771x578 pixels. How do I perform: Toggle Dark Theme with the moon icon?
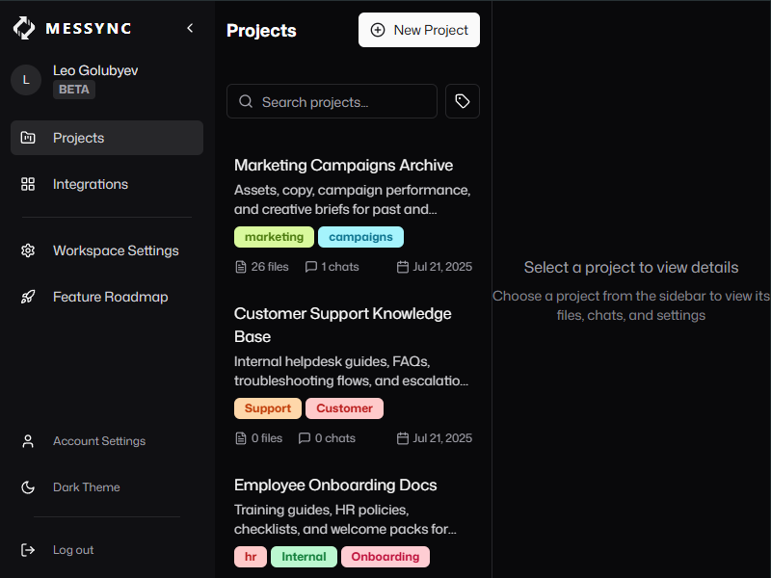click(x=28, y=487)
